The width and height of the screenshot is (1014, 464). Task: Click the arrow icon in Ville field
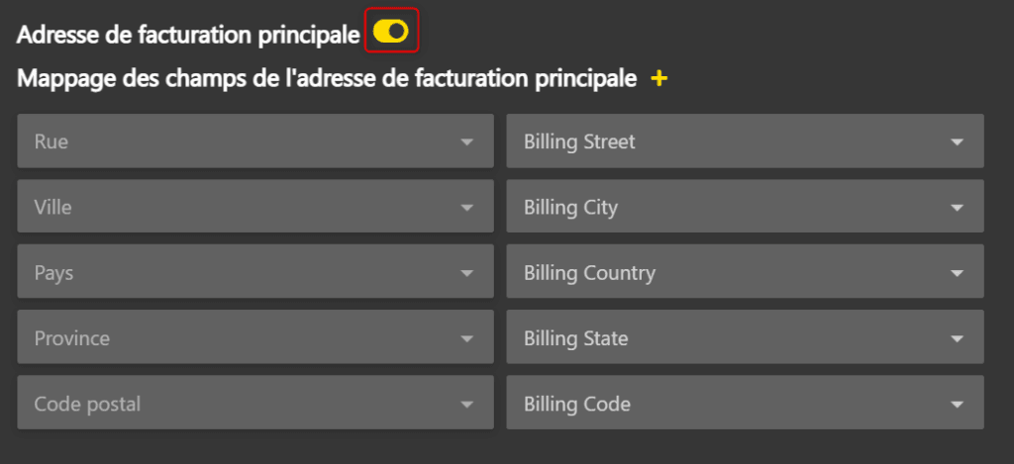click(467, 208)
